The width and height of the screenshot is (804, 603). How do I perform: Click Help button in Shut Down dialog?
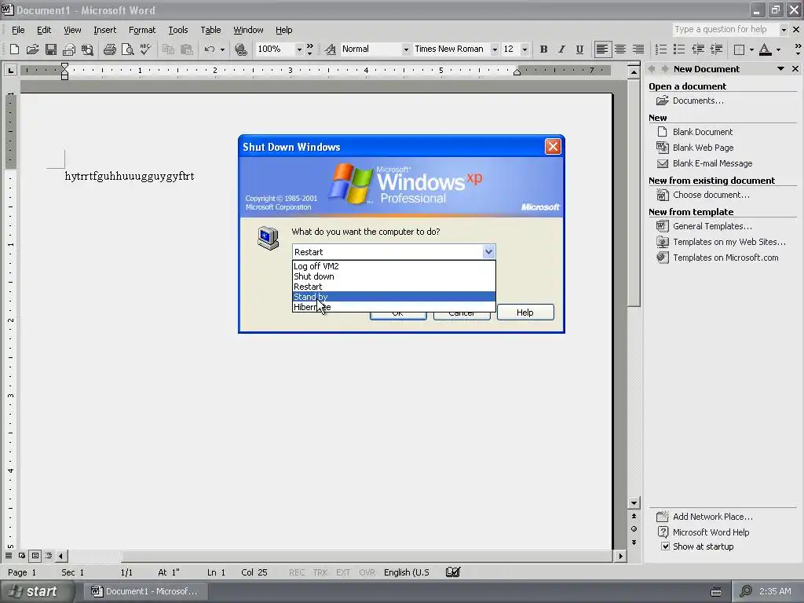(525, 312)
